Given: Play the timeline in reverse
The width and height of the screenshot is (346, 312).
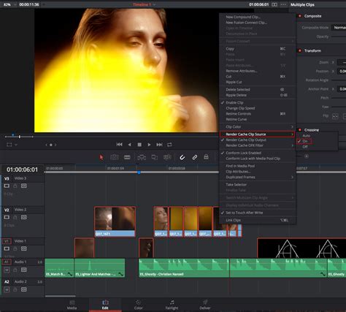Looking at the screenshot, I should 130,145.
